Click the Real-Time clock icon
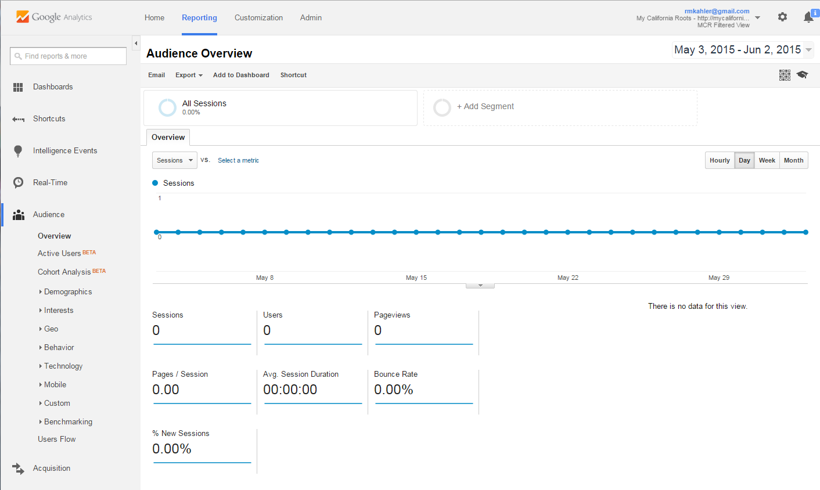This screenshot has width=820, height=490. tap(18, 183)
